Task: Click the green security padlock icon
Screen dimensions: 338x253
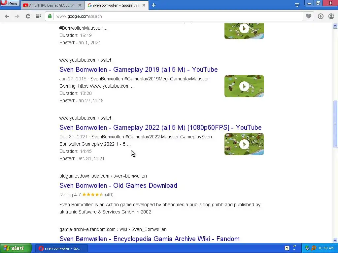Action: (x=50, y=16)
